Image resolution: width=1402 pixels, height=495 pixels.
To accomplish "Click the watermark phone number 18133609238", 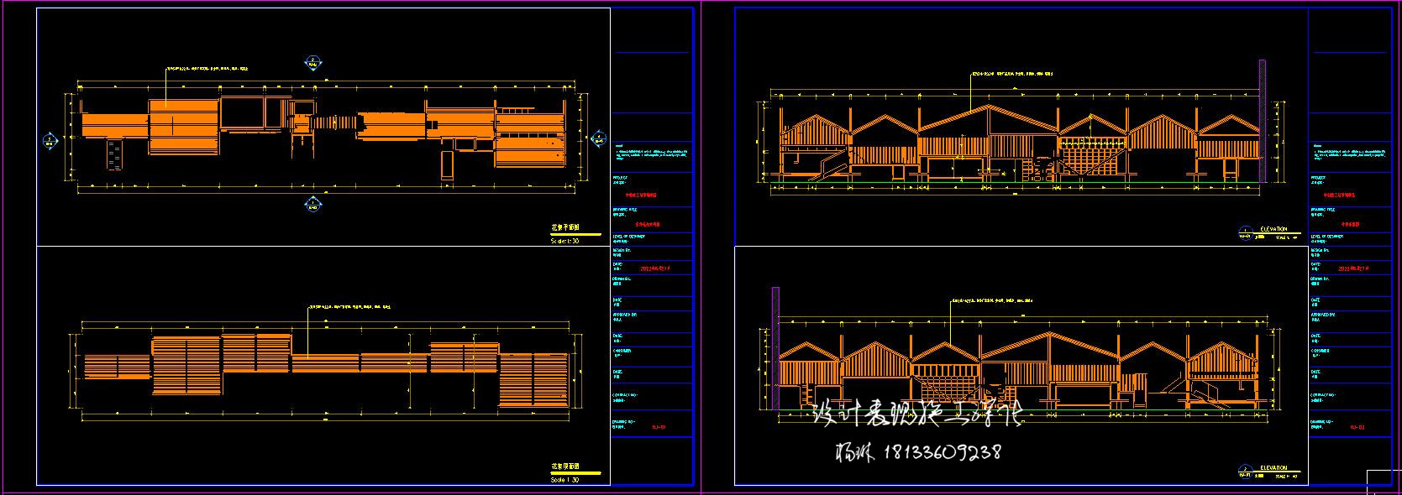I will pos(938,452).
